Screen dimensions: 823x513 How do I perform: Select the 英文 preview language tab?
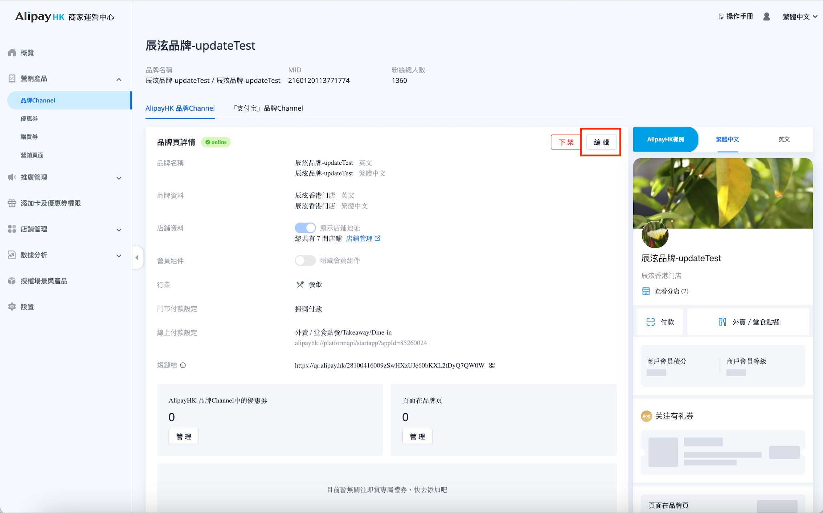784,139
